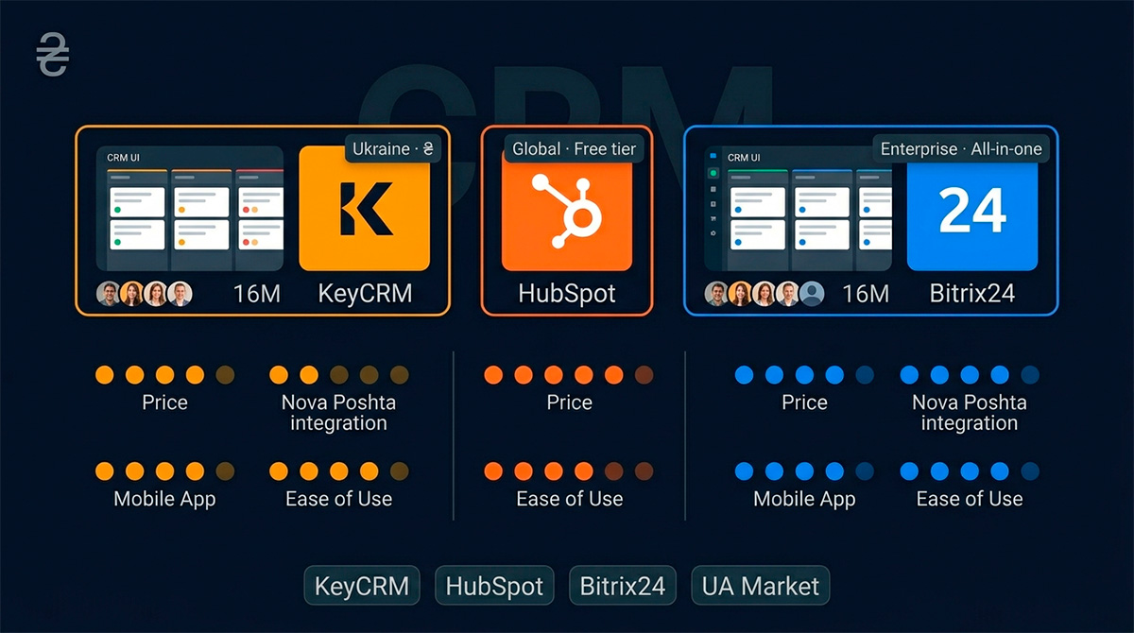1134x633 pixels.
Task: Click the Ease of Use label under KeyCRM
Action: [x=338, y=499]
